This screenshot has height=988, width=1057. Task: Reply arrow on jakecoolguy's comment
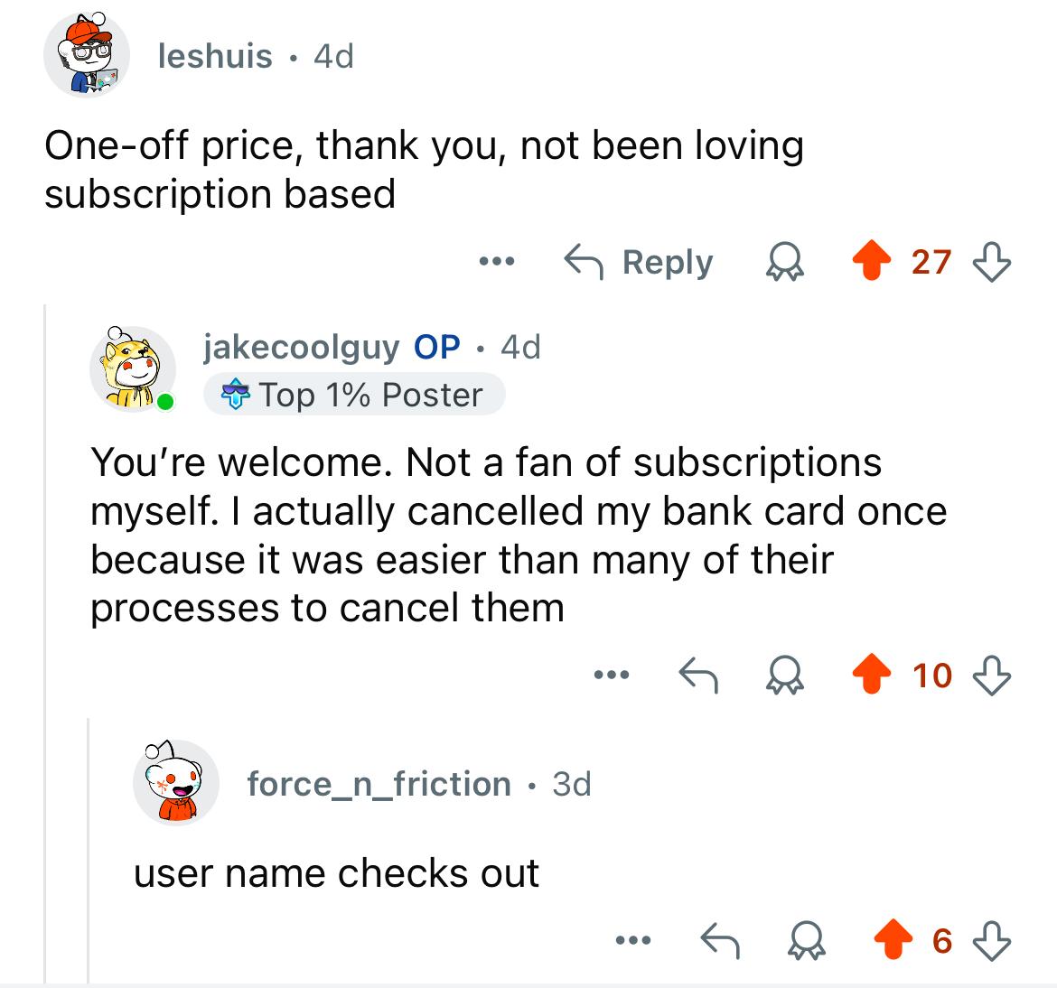tap(698, 675)
